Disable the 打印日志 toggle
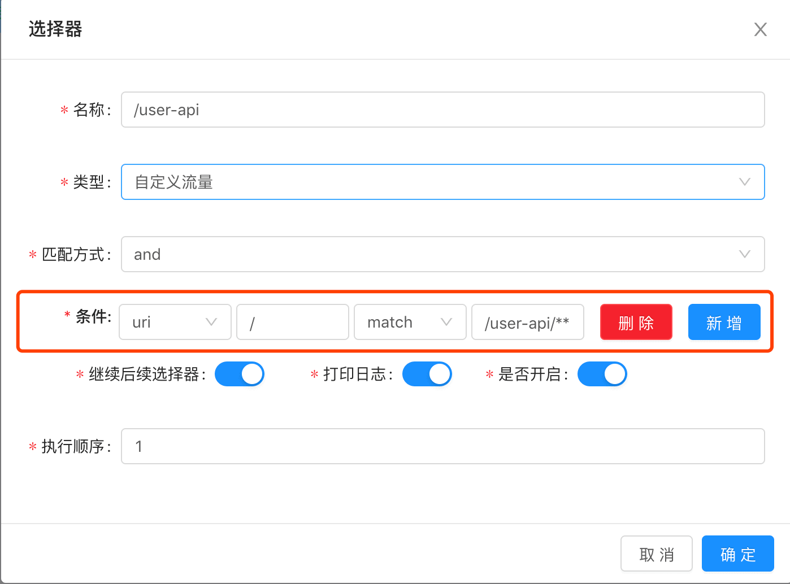The width and height of the screenshot is (790, 584). point(427,373)
